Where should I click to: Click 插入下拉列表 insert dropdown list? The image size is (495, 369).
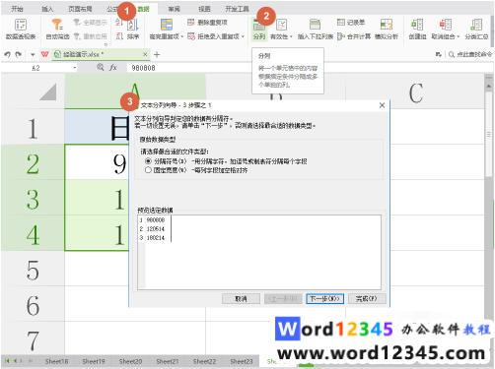(x=316, y=30)
